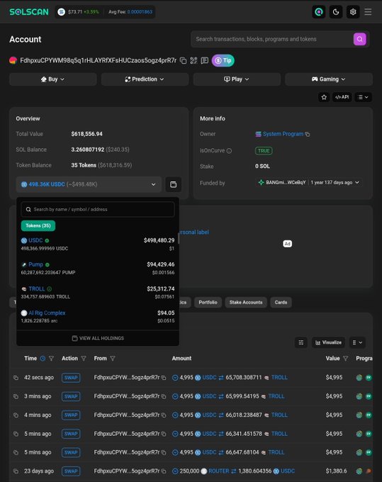Click Avg Fee value 0.00001863

click(140, 11)
